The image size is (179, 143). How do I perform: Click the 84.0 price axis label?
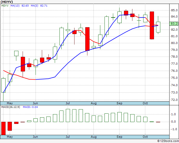click(x=174, y=17)
